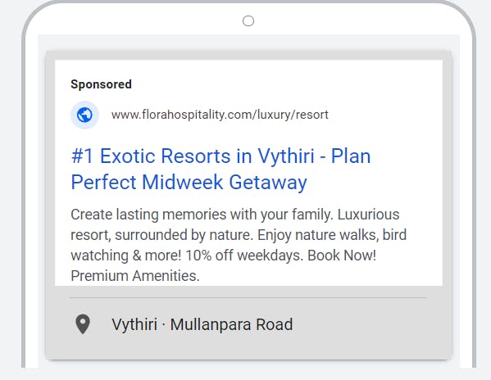Click the '10% off weekdays' description text

point(244,256)
